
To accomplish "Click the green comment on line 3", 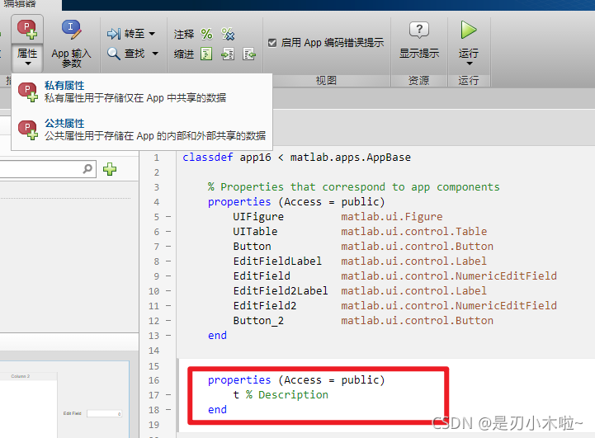I will (354, 187).
